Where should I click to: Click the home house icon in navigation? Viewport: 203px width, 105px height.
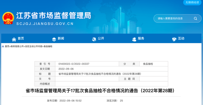14,39
